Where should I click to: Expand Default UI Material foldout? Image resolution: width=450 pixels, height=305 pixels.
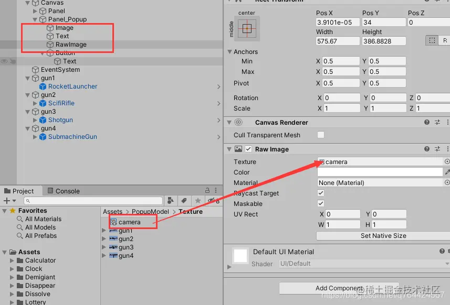(x=229, y=267)
